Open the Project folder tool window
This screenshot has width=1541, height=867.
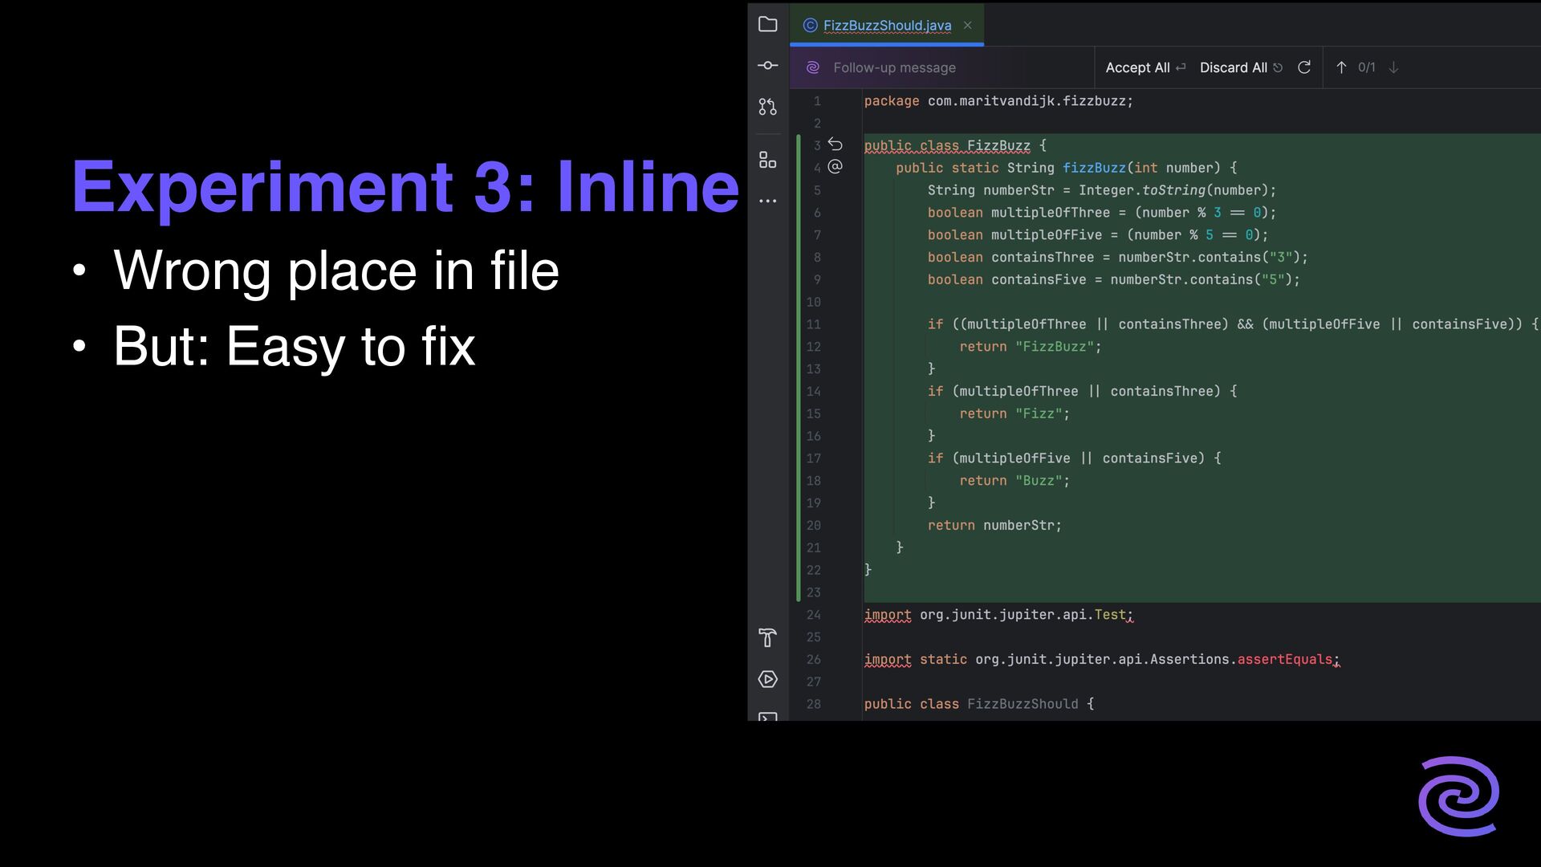tap(767, 25)
